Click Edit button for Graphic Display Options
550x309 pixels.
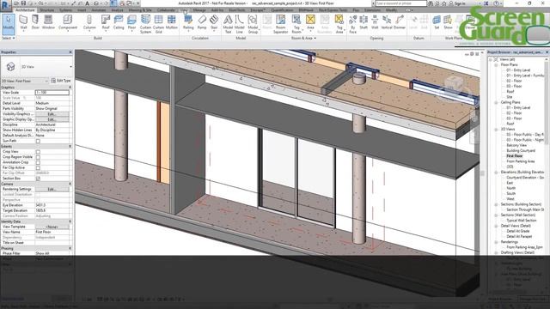pyautogui.click(x=52, y=119)
